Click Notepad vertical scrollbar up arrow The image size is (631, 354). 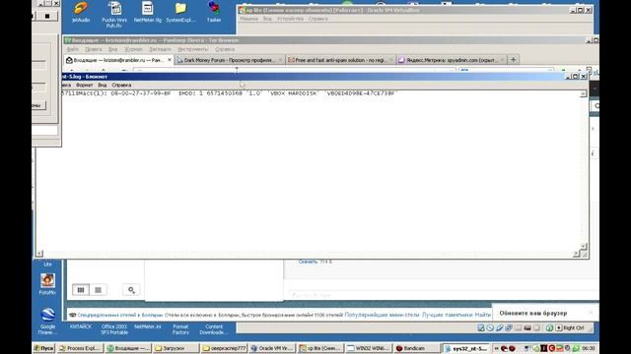(583, 94)
